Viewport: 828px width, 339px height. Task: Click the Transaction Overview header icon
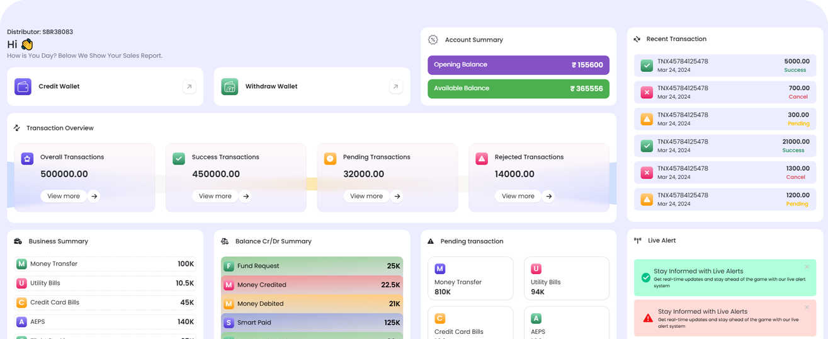pyautogui.click(x=17, y=128)
